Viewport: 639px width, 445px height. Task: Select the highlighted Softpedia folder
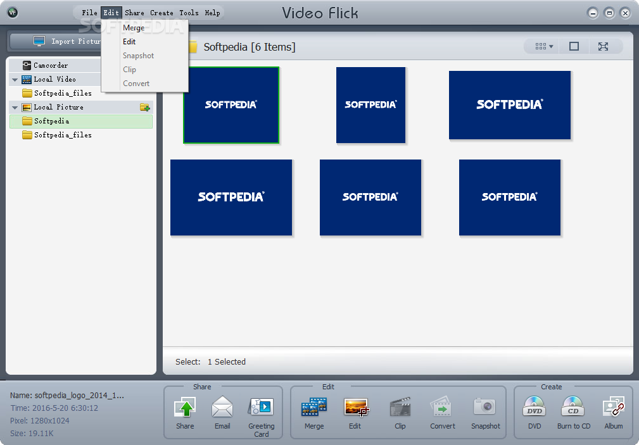[x=81, y=121]
